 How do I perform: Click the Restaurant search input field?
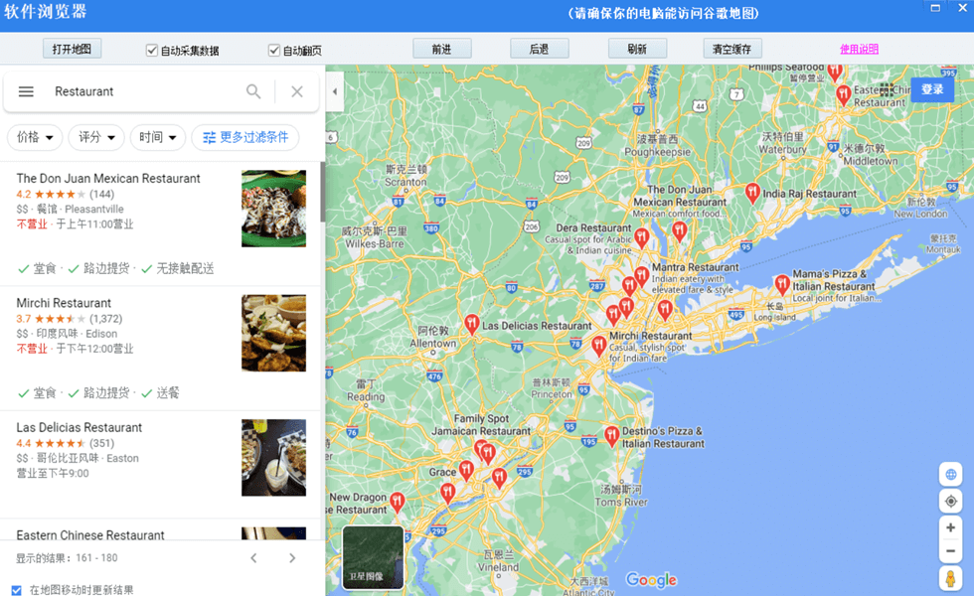point(146,91)
